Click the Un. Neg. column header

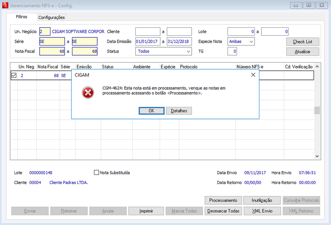[27, 67]
